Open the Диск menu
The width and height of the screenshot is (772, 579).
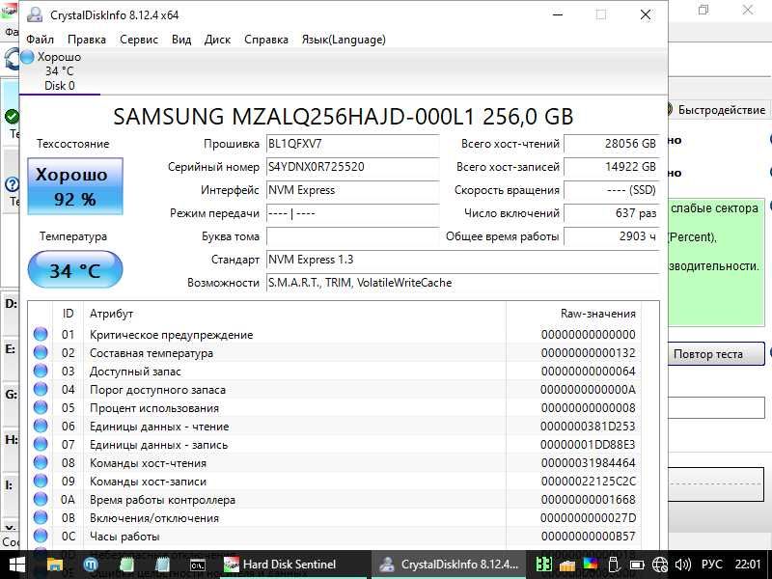(x=217, y=40)
